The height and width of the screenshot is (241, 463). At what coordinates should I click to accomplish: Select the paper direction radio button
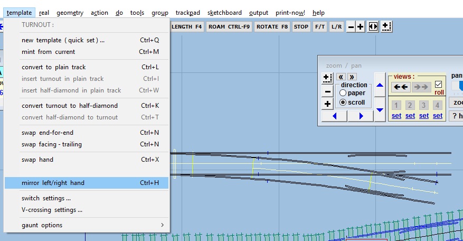tap(343, 93)
